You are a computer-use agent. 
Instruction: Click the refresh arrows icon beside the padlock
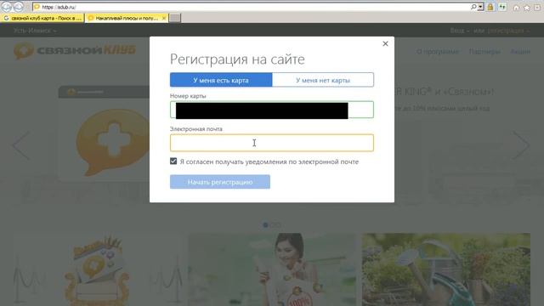(502, 7)
